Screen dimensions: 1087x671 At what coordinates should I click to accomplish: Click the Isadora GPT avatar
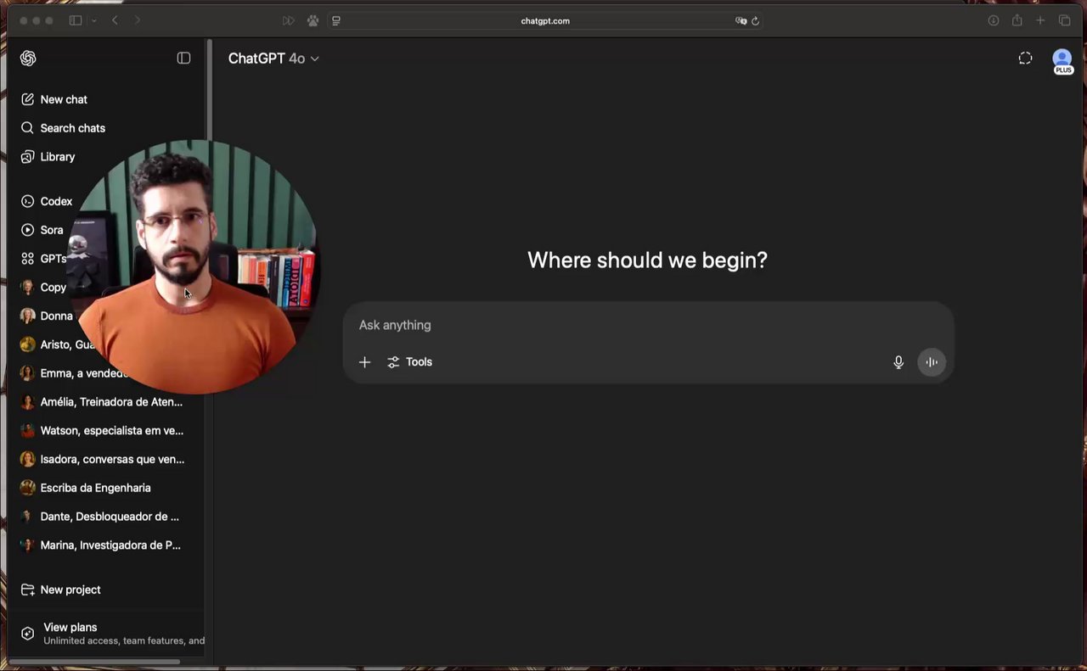(28, 459)
